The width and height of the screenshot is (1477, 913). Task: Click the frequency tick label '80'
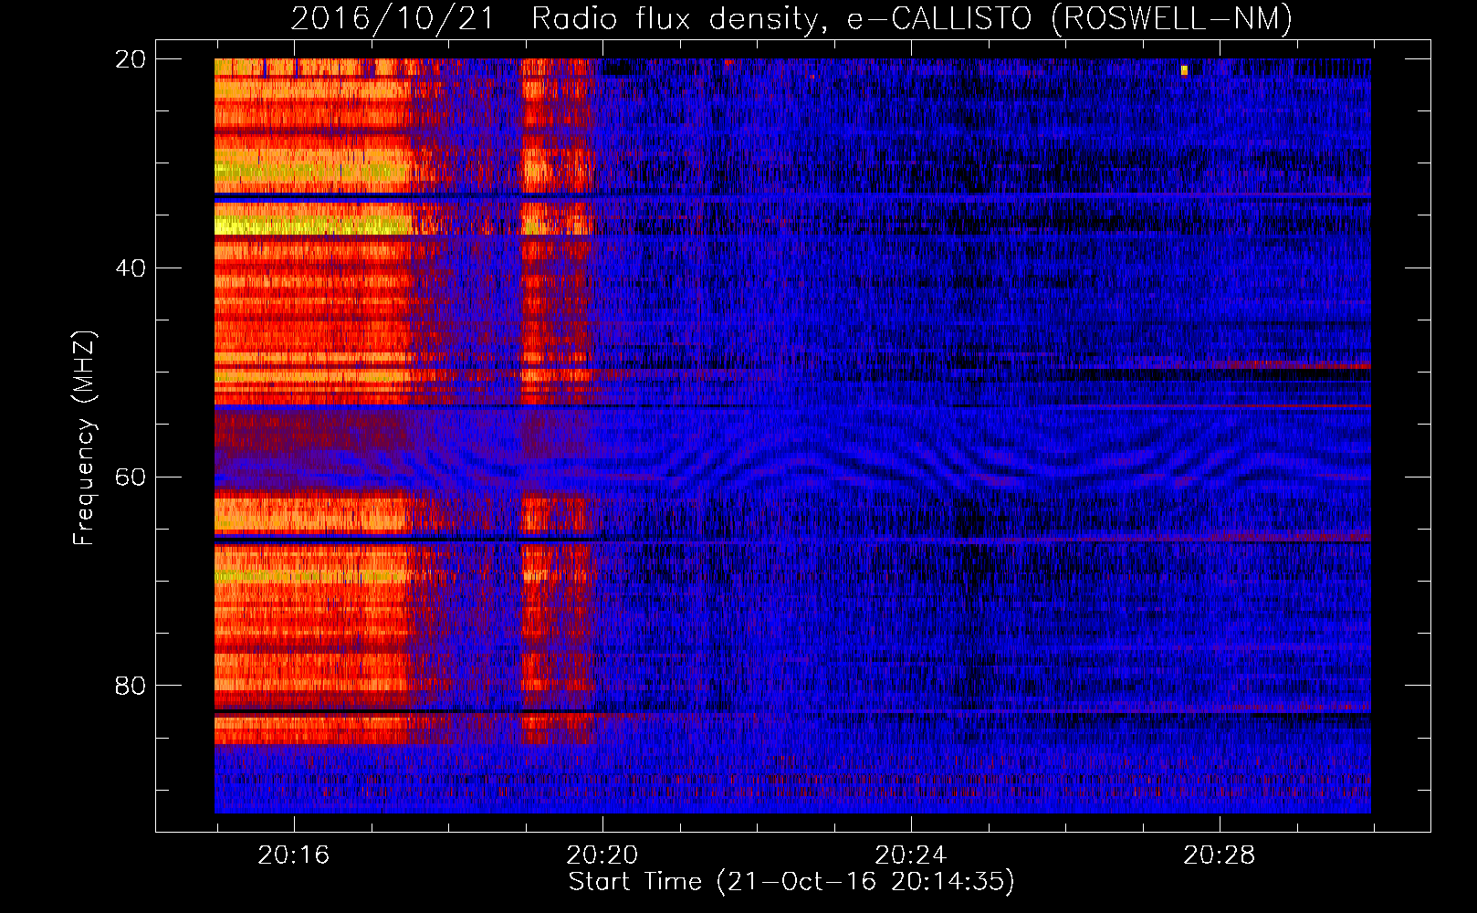(x=130, y=686)
